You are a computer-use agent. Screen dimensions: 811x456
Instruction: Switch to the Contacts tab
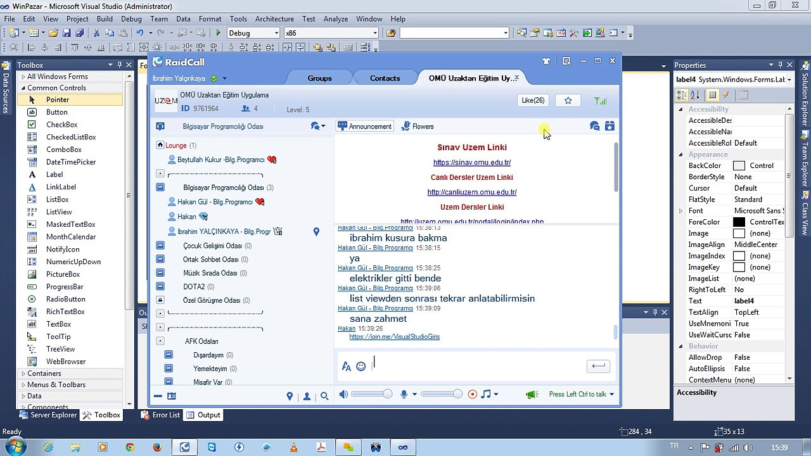pyautogui.click(x=385, y=78)
